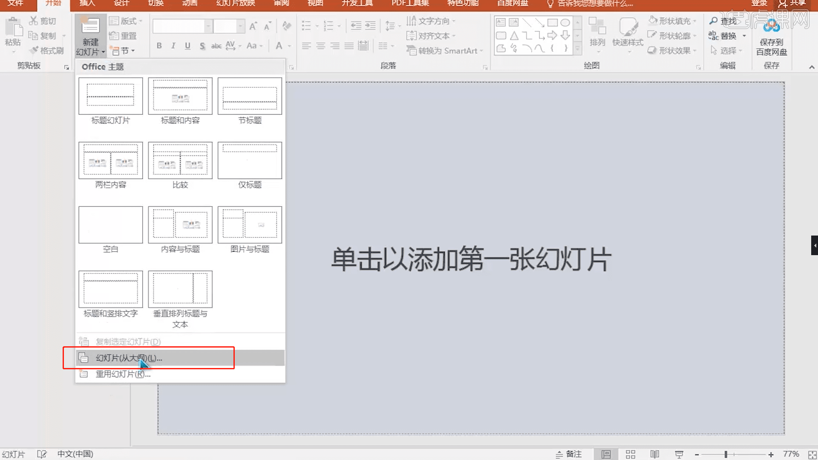
Task: Toggle align text right
Action: 335,46
